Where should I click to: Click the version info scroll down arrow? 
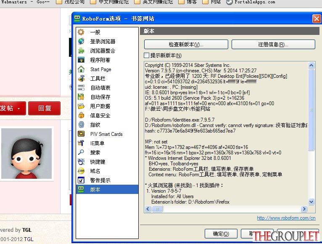(x=311, y=202)
